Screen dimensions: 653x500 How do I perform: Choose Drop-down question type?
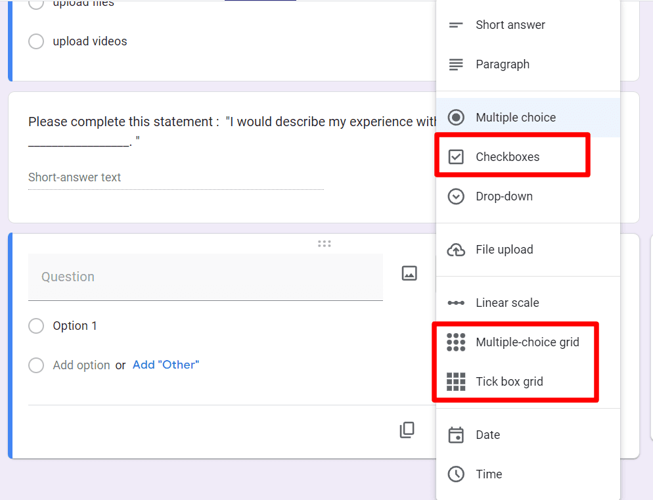click(x=528, y=196)
